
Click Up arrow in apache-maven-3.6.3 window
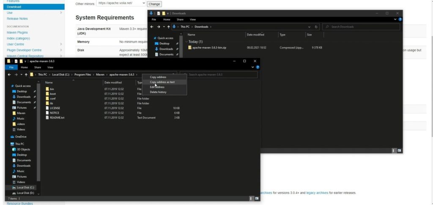(26, 75)
